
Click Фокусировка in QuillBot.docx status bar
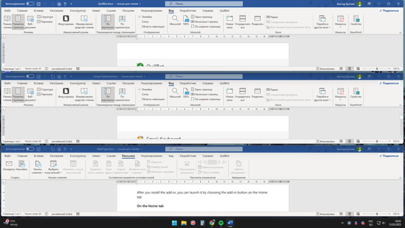click(325, 69)
